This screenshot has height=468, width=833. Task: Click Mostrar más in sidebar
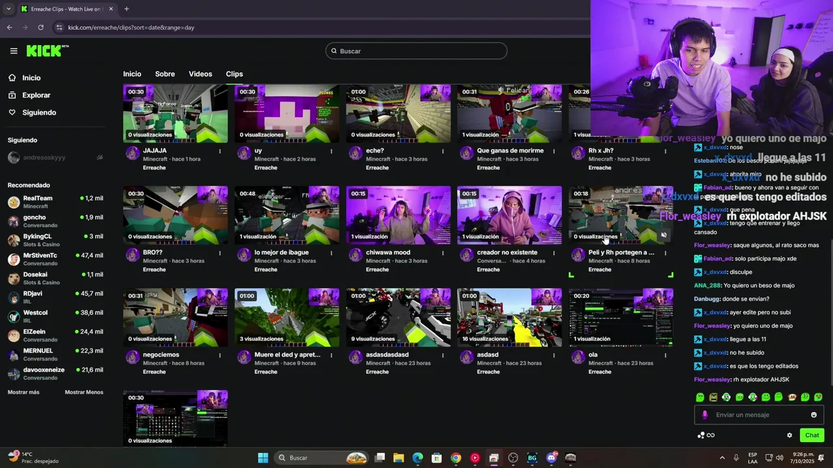(x=23, y=392)
